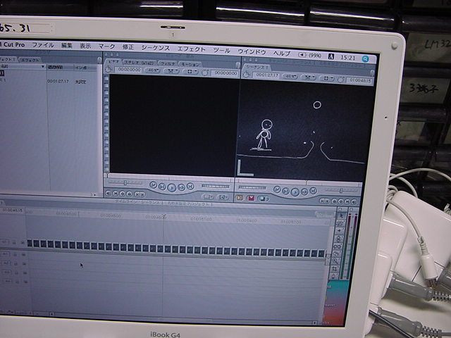The height and width of the screenshot is (338, 451).
Task: Select the シーケンス 1 tab in Canvas
Action: [257, 67]
